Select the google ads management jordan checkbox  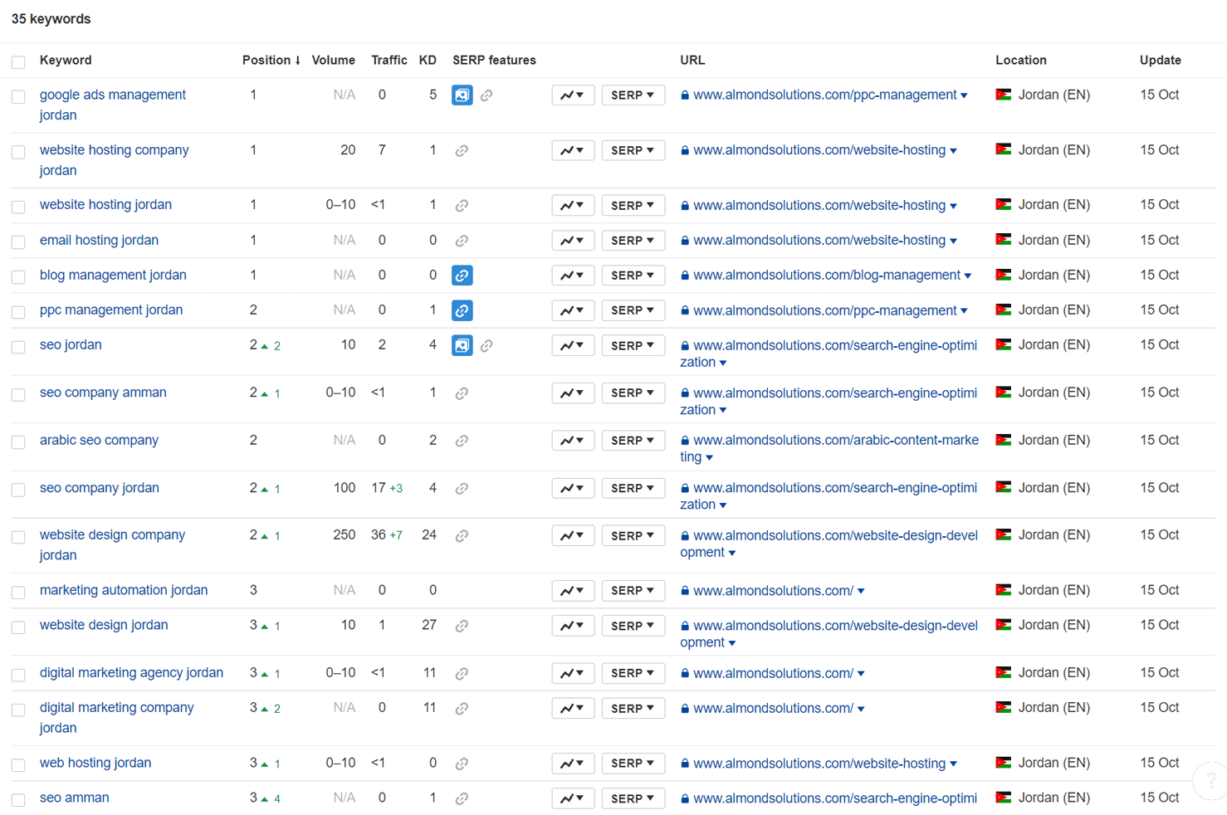[x=18, y=97]
